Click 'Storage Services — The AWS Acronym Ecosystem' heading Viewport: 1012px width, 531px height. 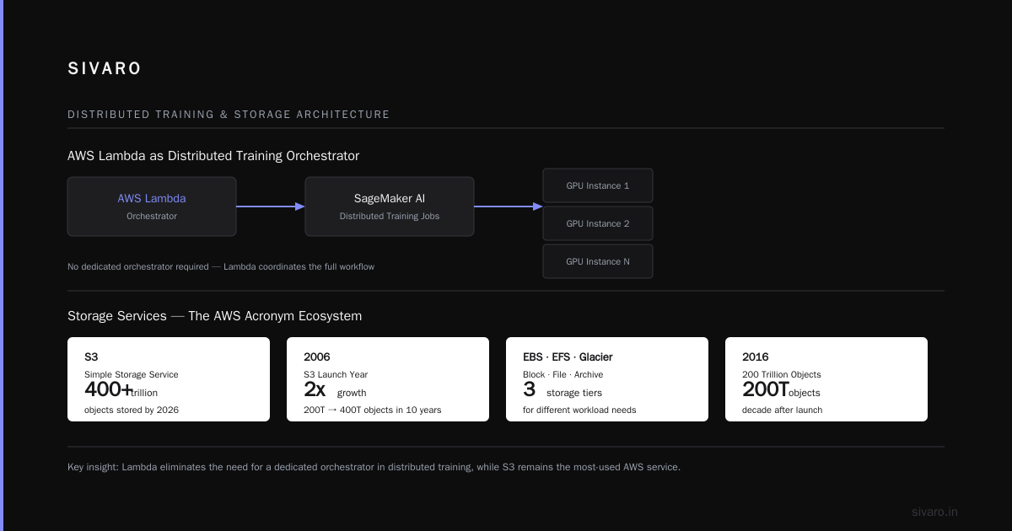(215, 316)
